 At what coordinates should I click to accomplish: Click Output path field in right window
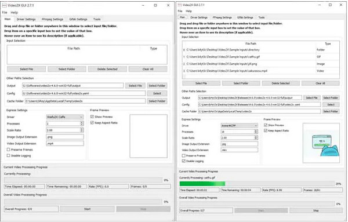[x=250, y=98]
